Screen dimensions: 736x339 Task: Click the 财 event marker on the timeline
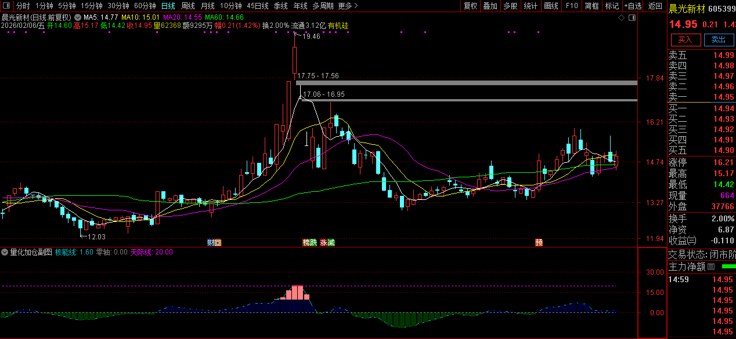(x=211, y=242)
